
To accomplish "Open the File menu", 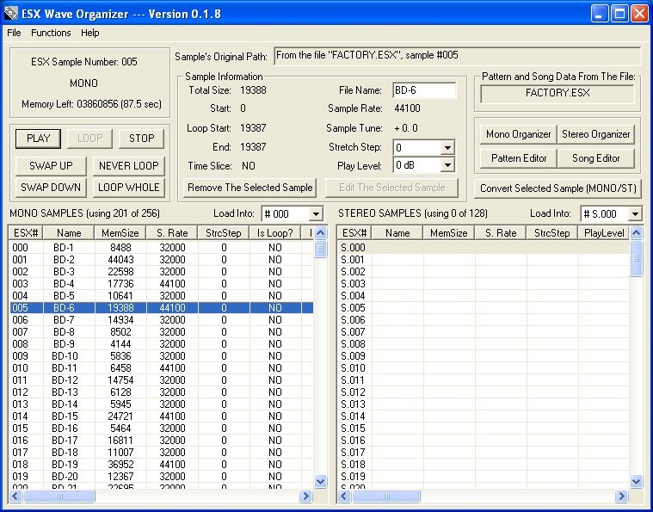I will point(14,33).
